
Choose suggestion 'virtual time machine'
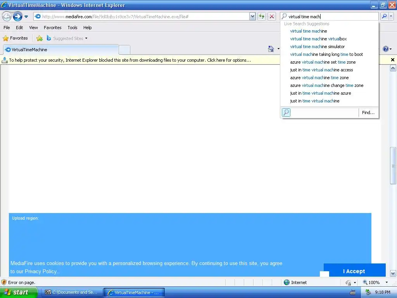click(x=308, y=31)
